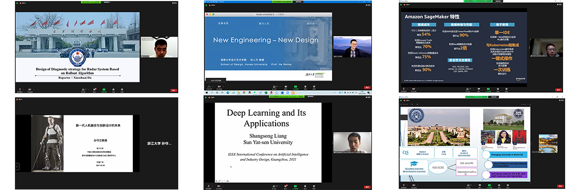Click share screen in Amazon SageMaker meeting window
Screen dimensions: 577x190
[488, 89]
